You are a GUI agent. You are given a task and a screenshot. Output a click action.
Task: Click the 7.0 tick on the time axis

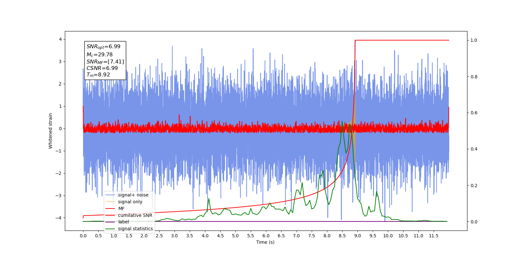pos(296,236)
